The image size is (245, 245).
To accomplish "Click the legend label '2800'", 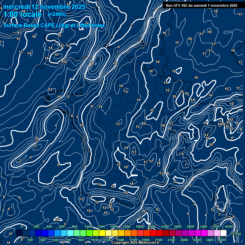I will point(190,226).
